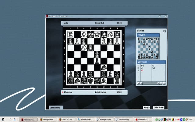Image resolution: width=195 pixels, height=122 pixels.
Task: Select the white knight on the third rank
Action: coord(84,48)
